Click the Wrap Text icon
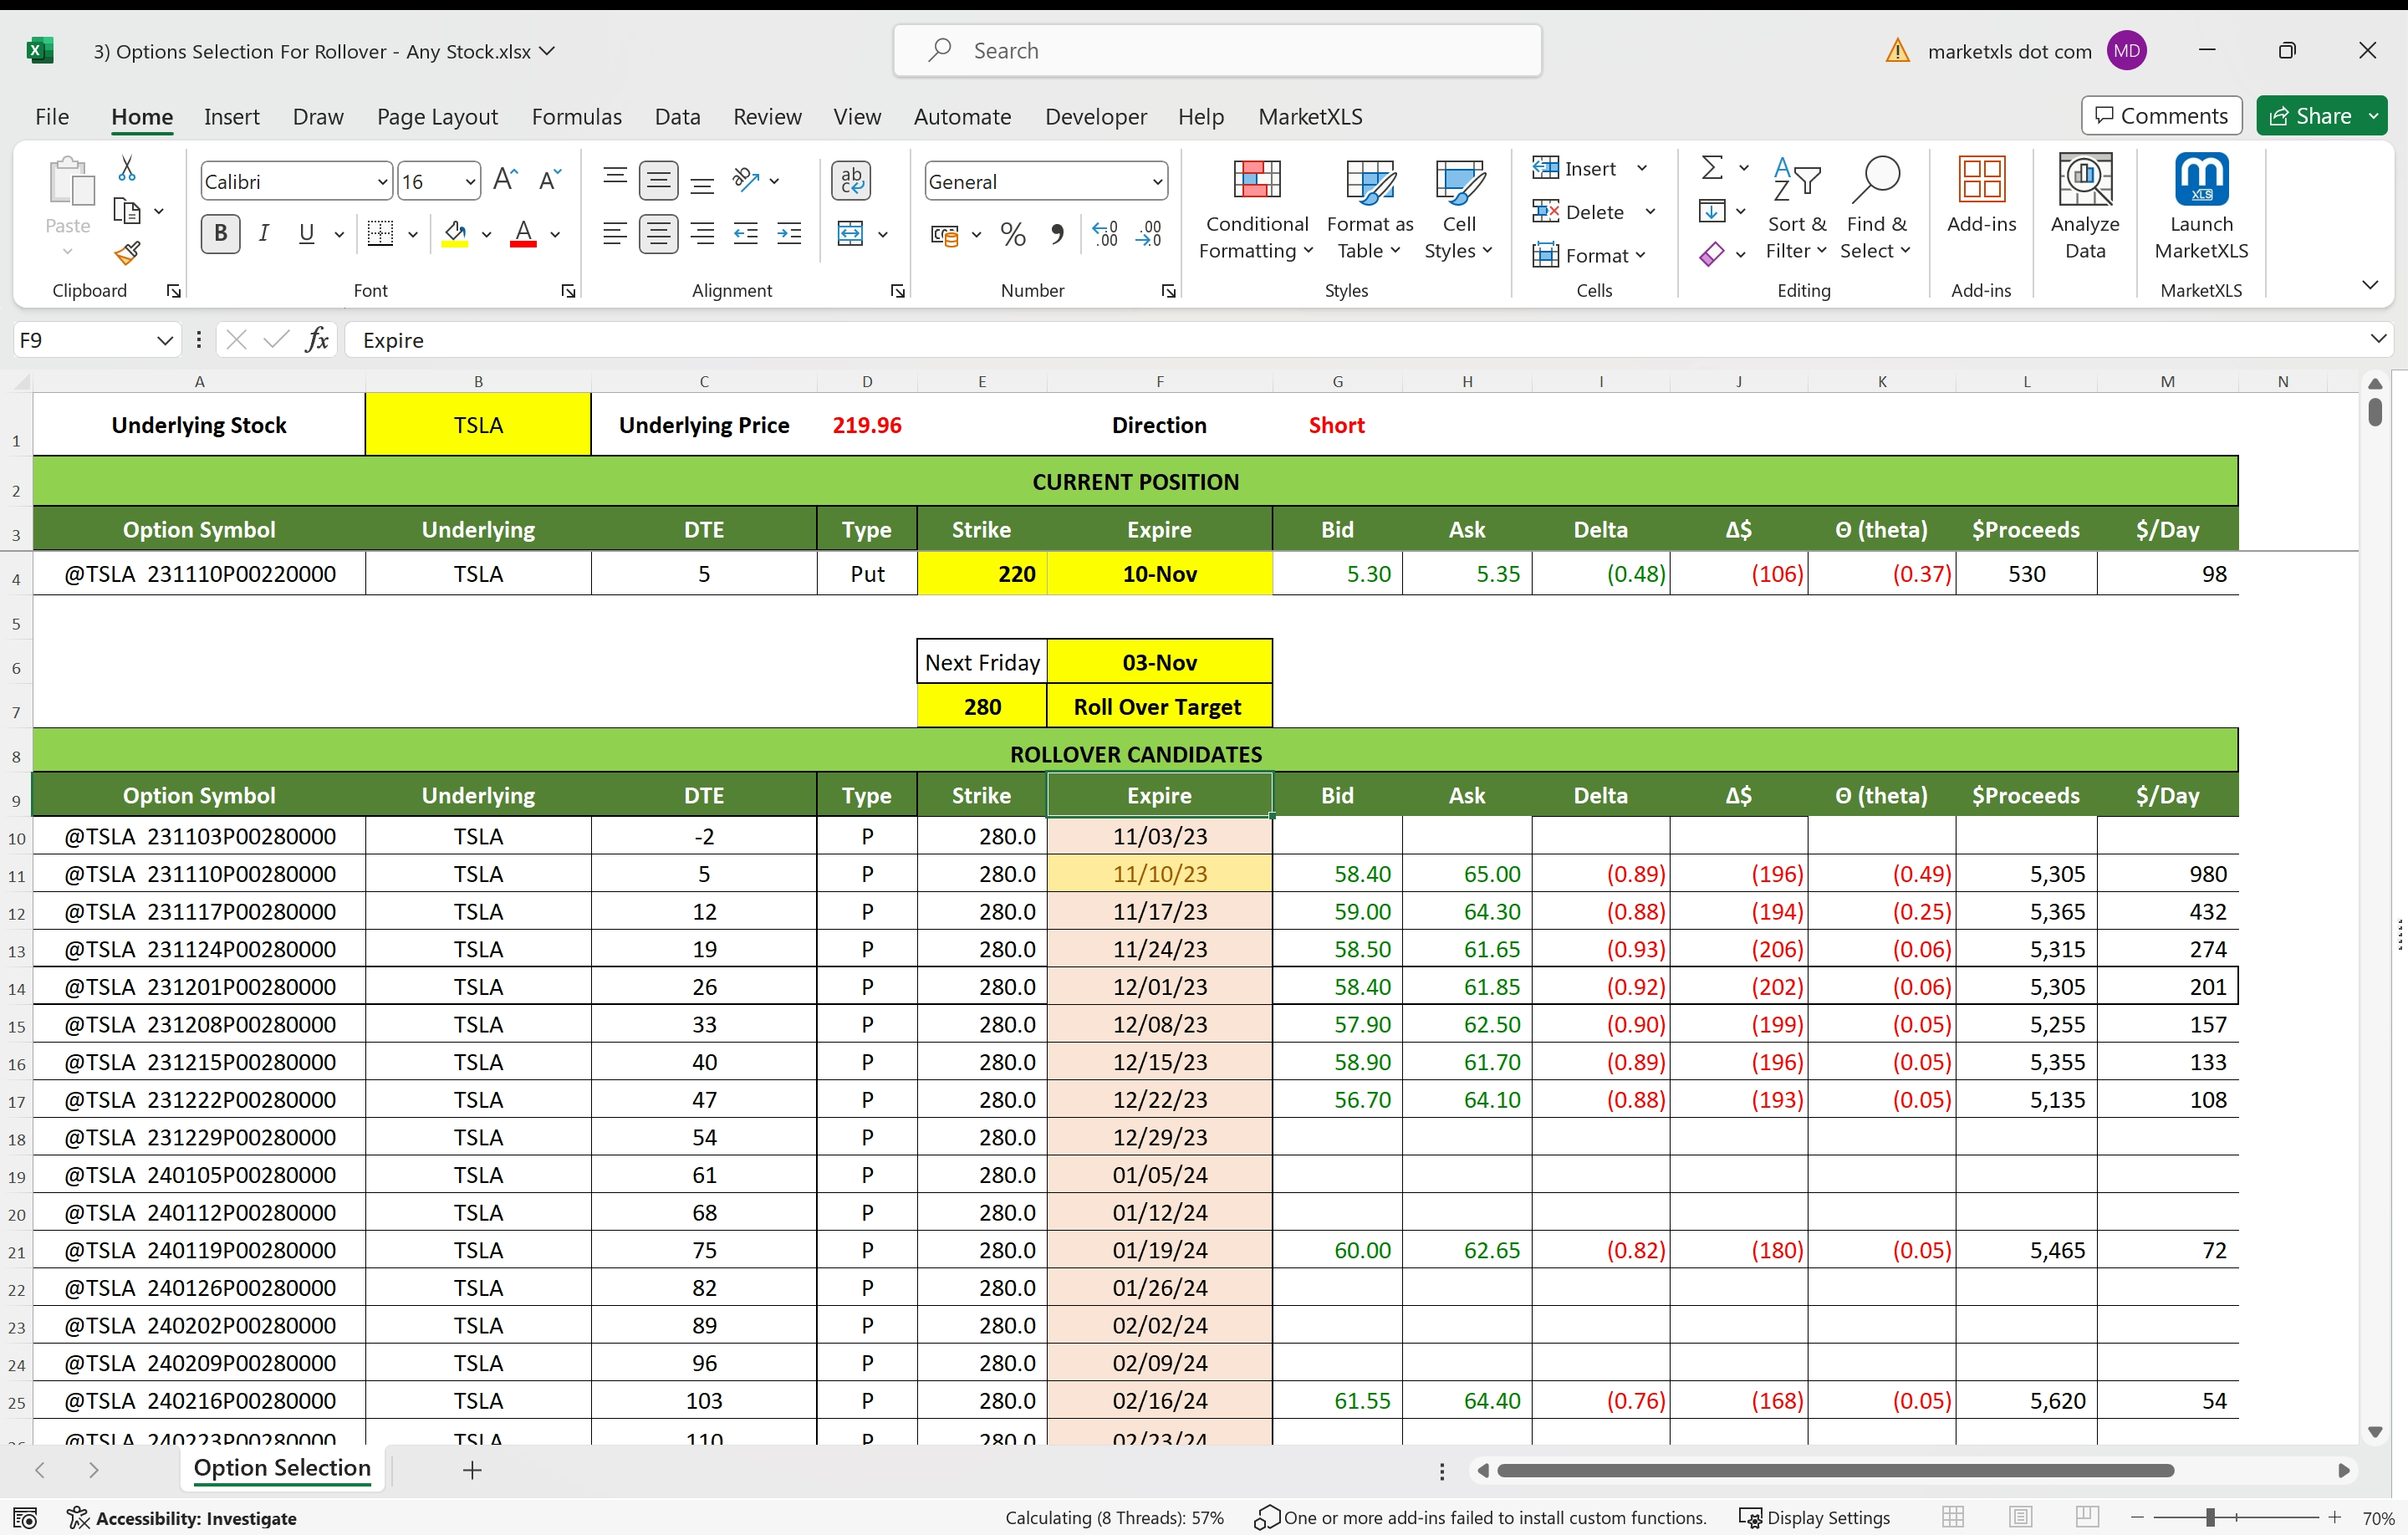This screenshot has height=1535, width=2408. pos(851,180)
